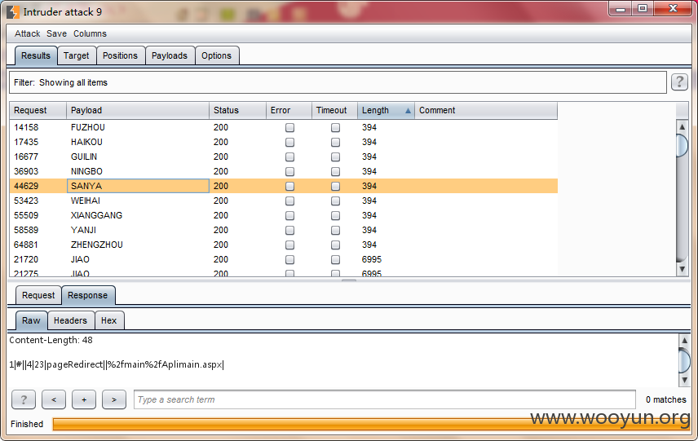Toggle Error checkbox for FUZHOU row

289,128
